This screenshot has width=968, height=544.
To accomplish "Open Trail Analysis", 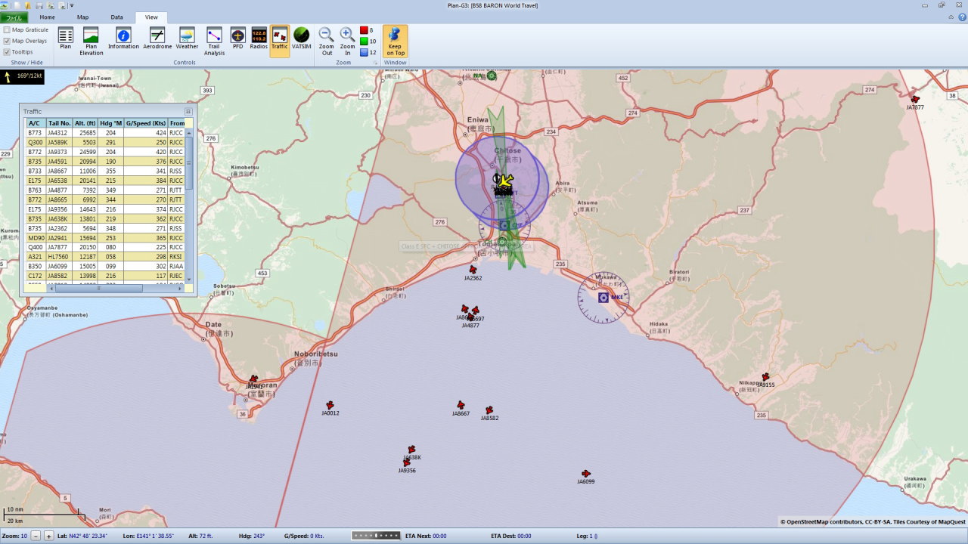I will (x=214, y=42).
